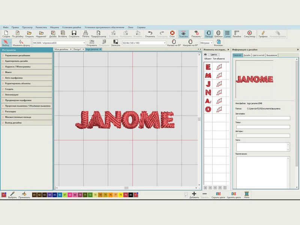Pick thread color swatch 65

[x=55, y=195]
